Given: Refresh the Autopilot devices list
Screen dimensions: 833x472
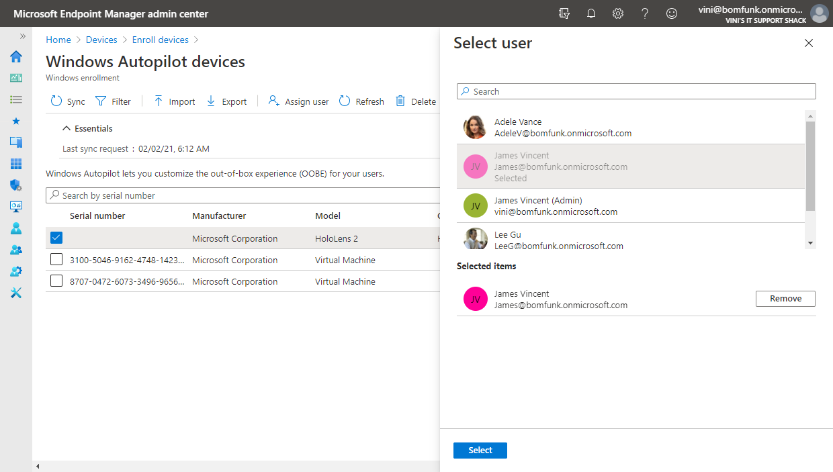Looking at the screenshot, I should pyautogui.click(x=361, y=101).
